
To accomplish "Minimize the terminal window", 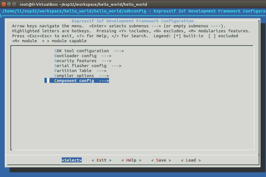I will point(9,4).
